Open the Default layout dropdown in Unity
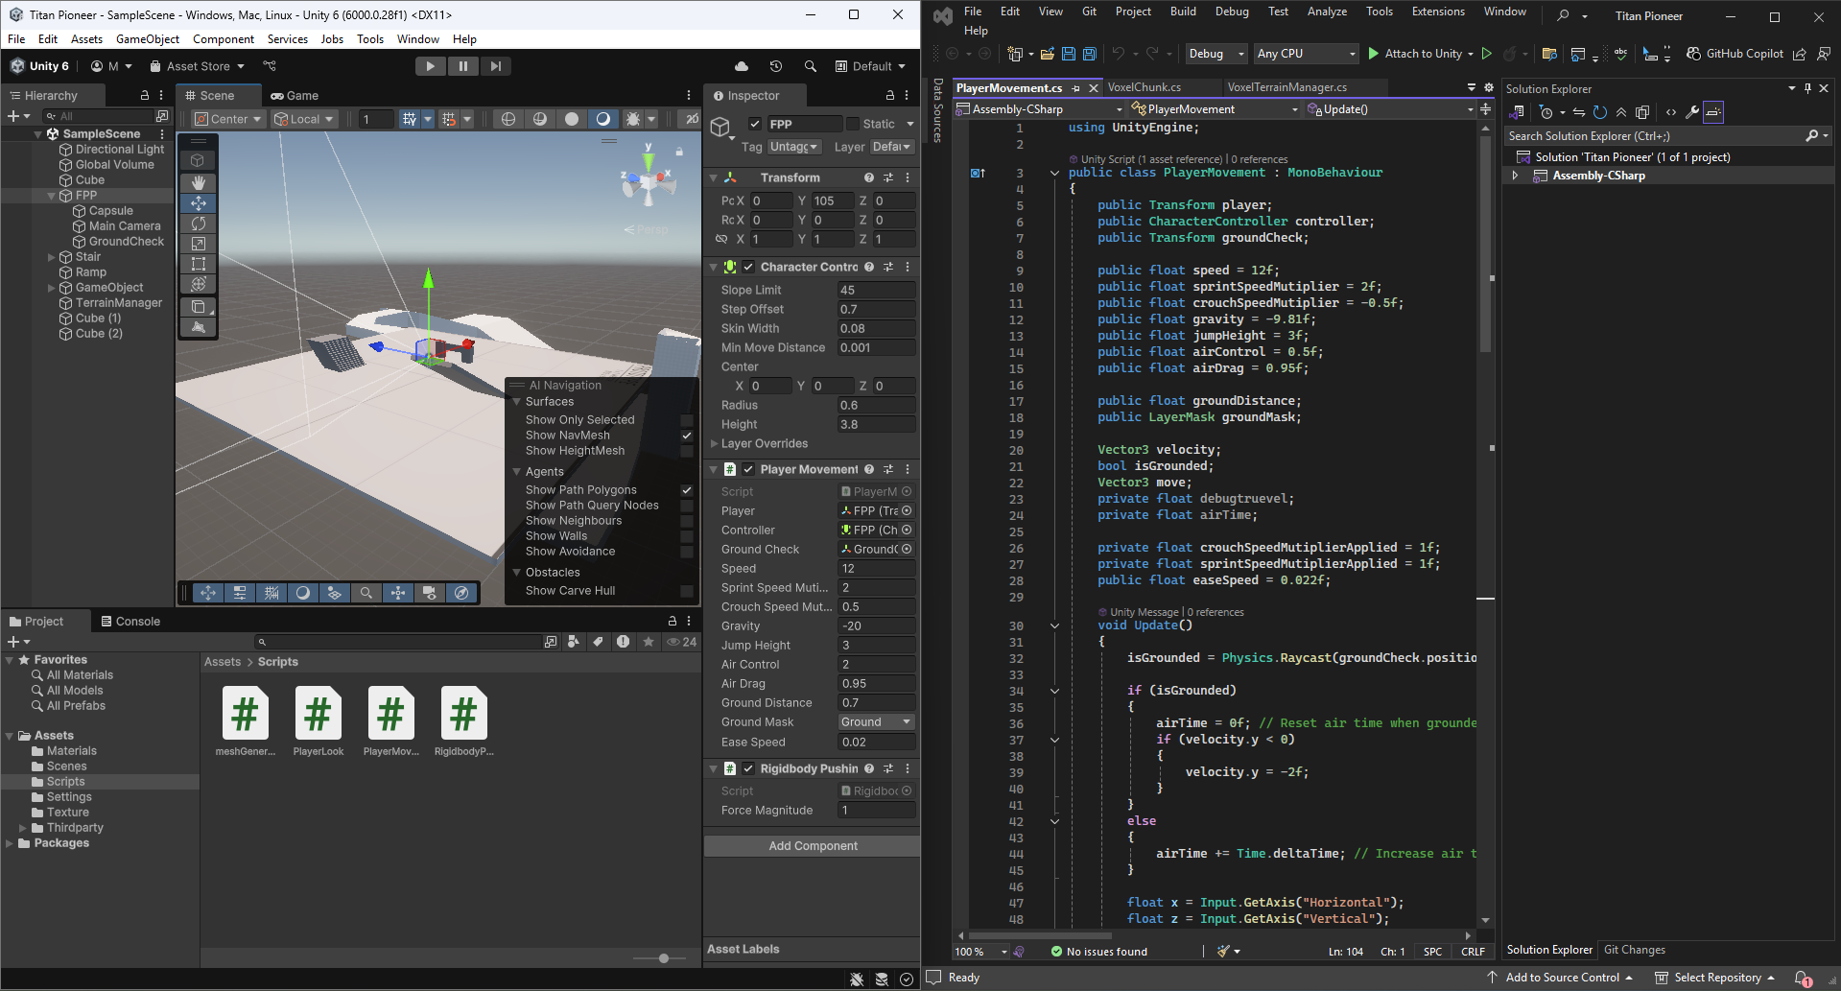The height and width of the screenshot is (991, 1841). pyautogui.click(x=870, y=66)
